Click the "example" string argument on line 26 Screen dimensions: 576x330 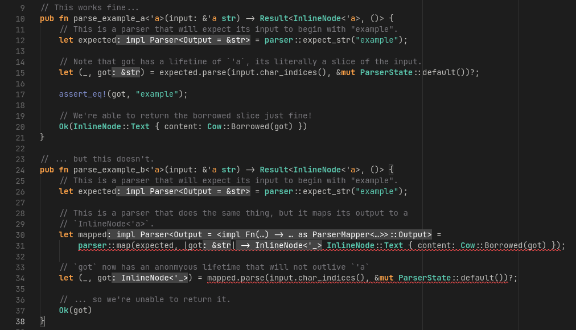[377, 192]
